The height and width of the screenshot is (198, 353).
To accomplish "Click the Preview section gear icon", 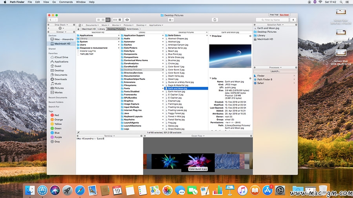I will (250, 36).
